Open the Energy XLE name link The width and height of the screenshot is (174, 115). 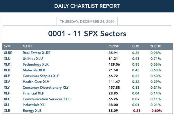(x=32, y=111)
